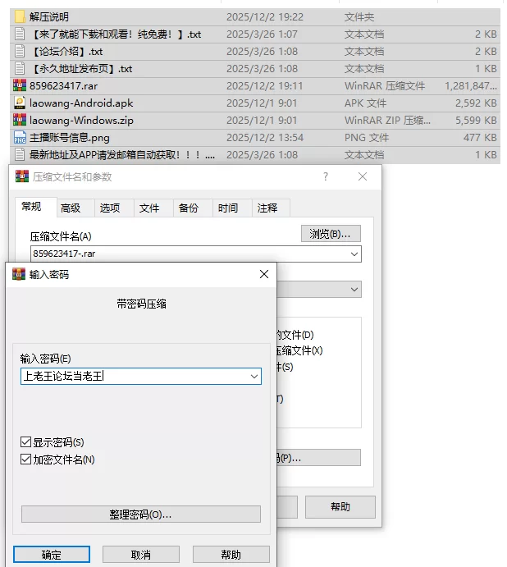Click the APK icon of laowang-Android.apk

[20, 103]
